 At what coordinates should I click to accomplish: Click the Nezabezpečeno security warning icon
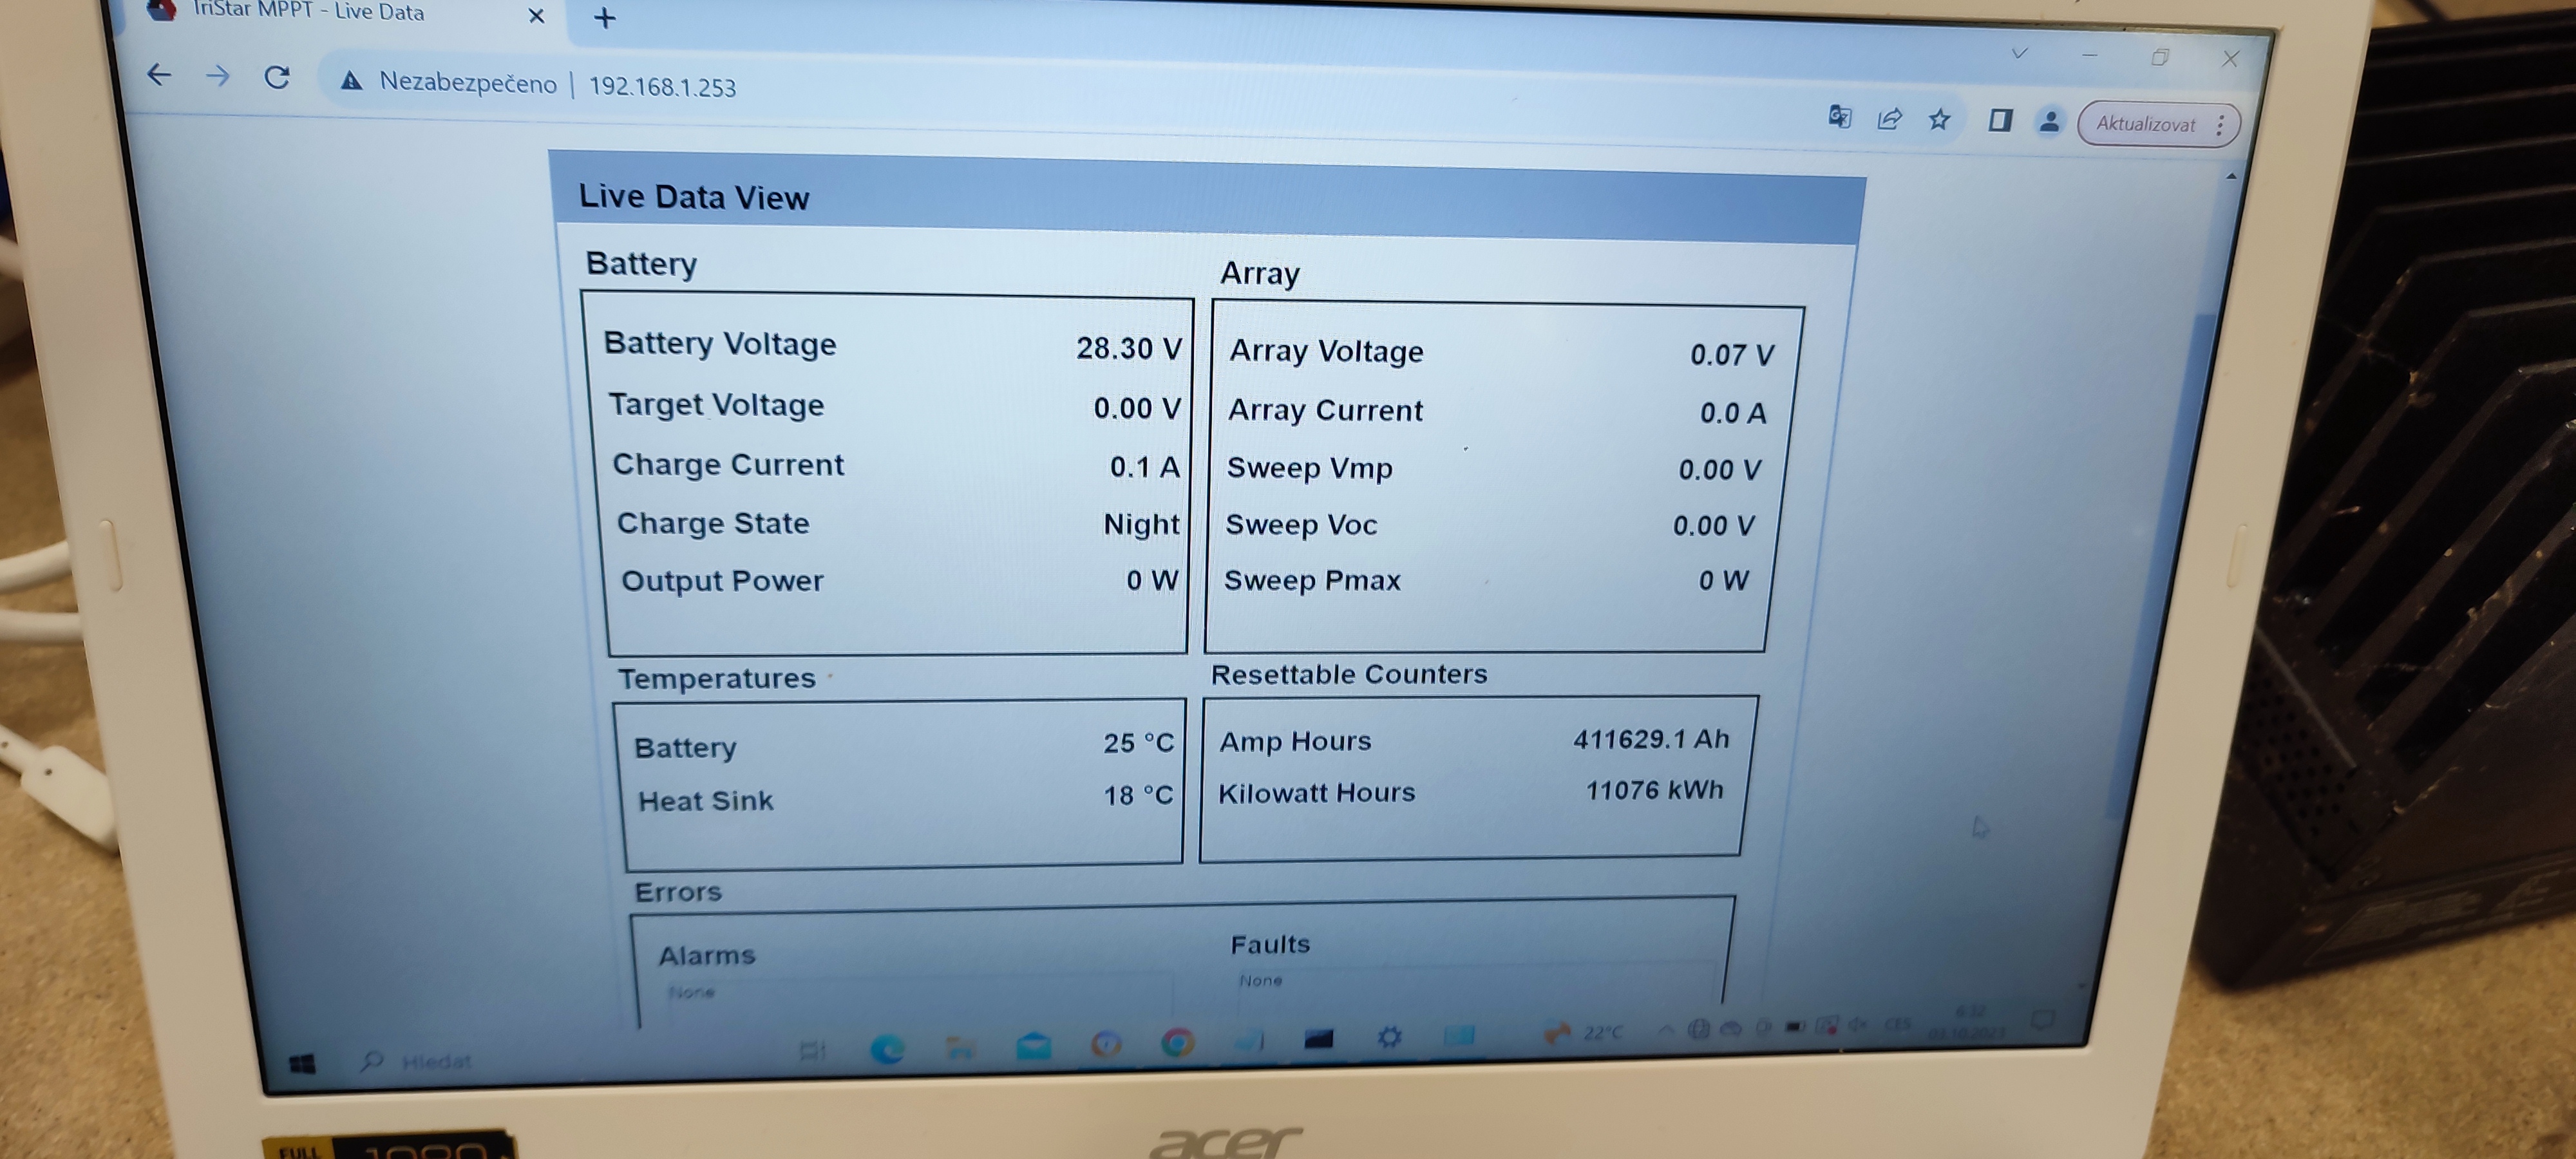(x=351, y=81)
